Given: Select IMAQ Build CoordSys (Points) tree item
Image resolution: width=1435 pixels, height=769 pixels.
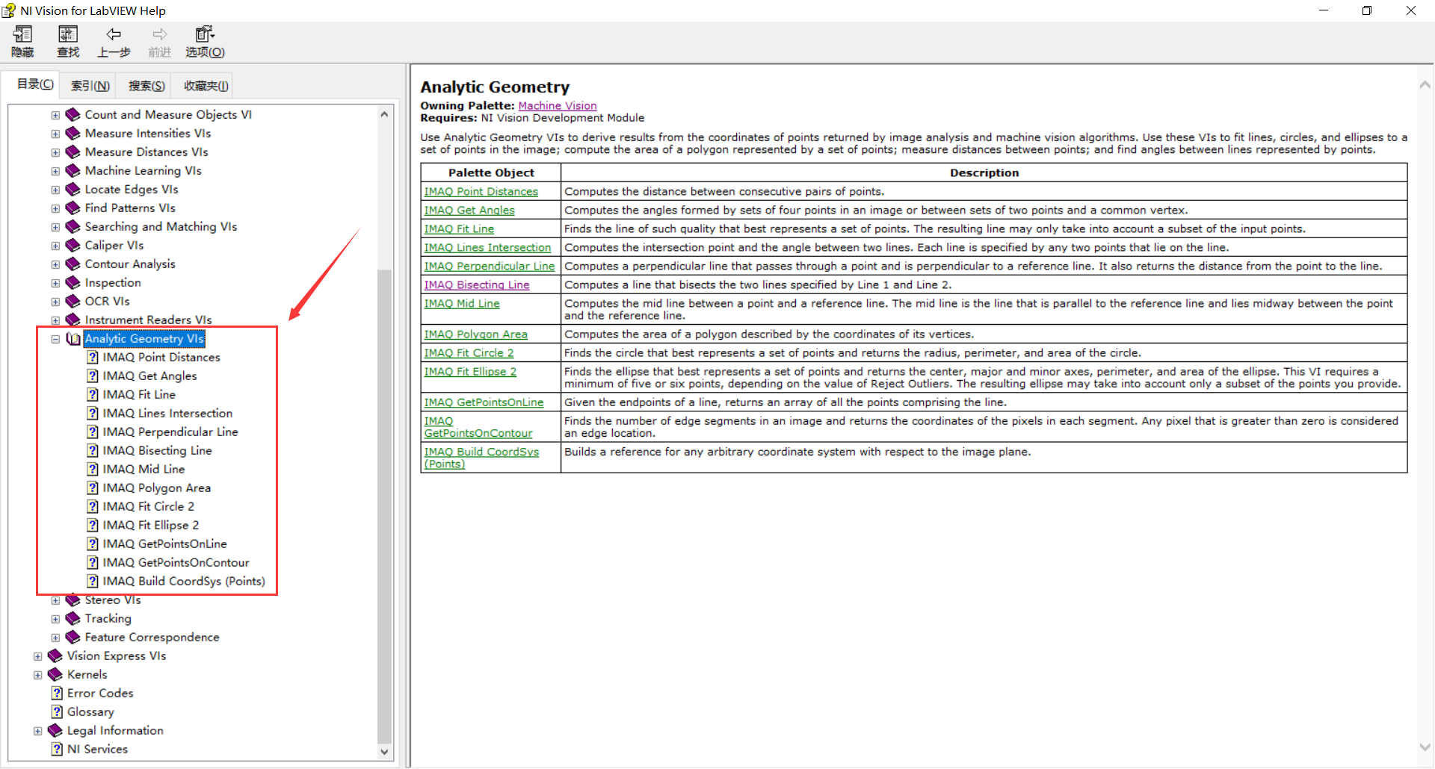Looking at the screenshot, I should pos(184,581).
